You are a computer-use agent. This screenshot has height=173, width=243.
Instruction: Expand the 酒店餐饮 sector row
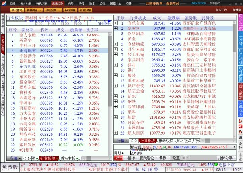(x=116, y=86)
